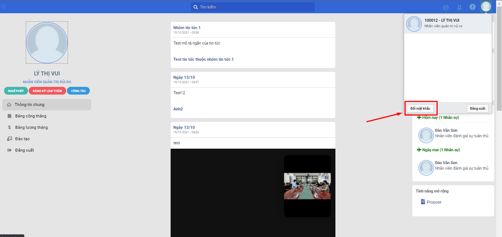502x237 pixels.
Task: Open "Test tin tức thuộc nhóm tin tức 1"
Action: tap(203, 59)
